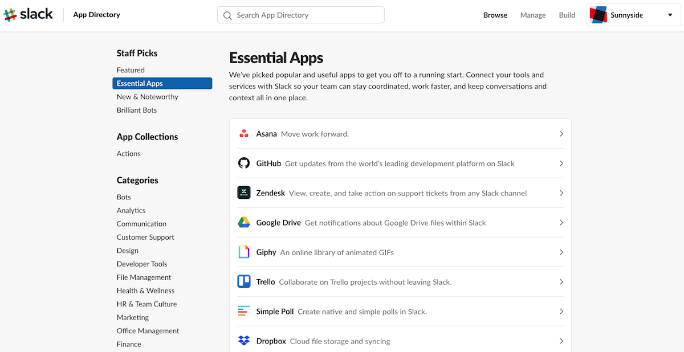Click the Simple Poll app name

pyautogui.click(x=275, y=312)
